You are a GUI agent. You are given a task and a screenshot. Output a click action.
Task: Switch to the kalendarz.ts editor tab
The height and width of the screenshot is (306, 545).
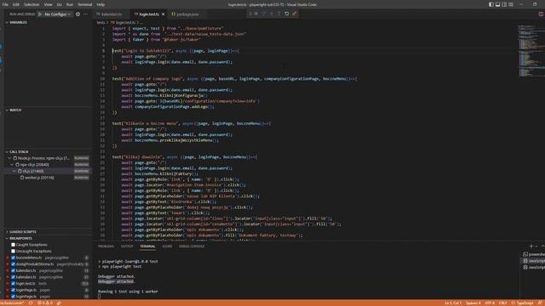click(112, 14)
